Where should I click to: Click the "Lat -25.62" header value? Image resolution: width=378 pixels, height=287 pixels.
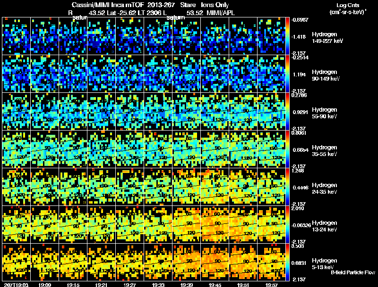pos(121,13)
